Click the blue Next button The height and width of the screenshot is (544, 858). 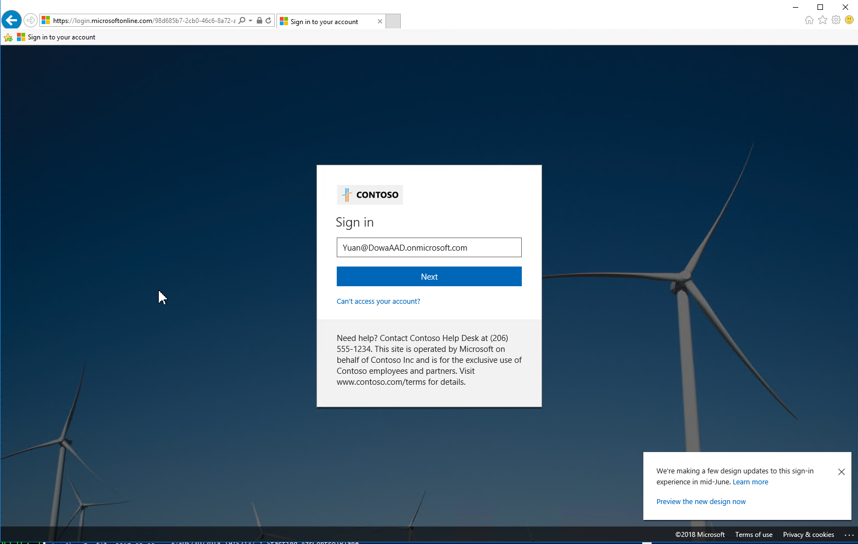(429, 276)
